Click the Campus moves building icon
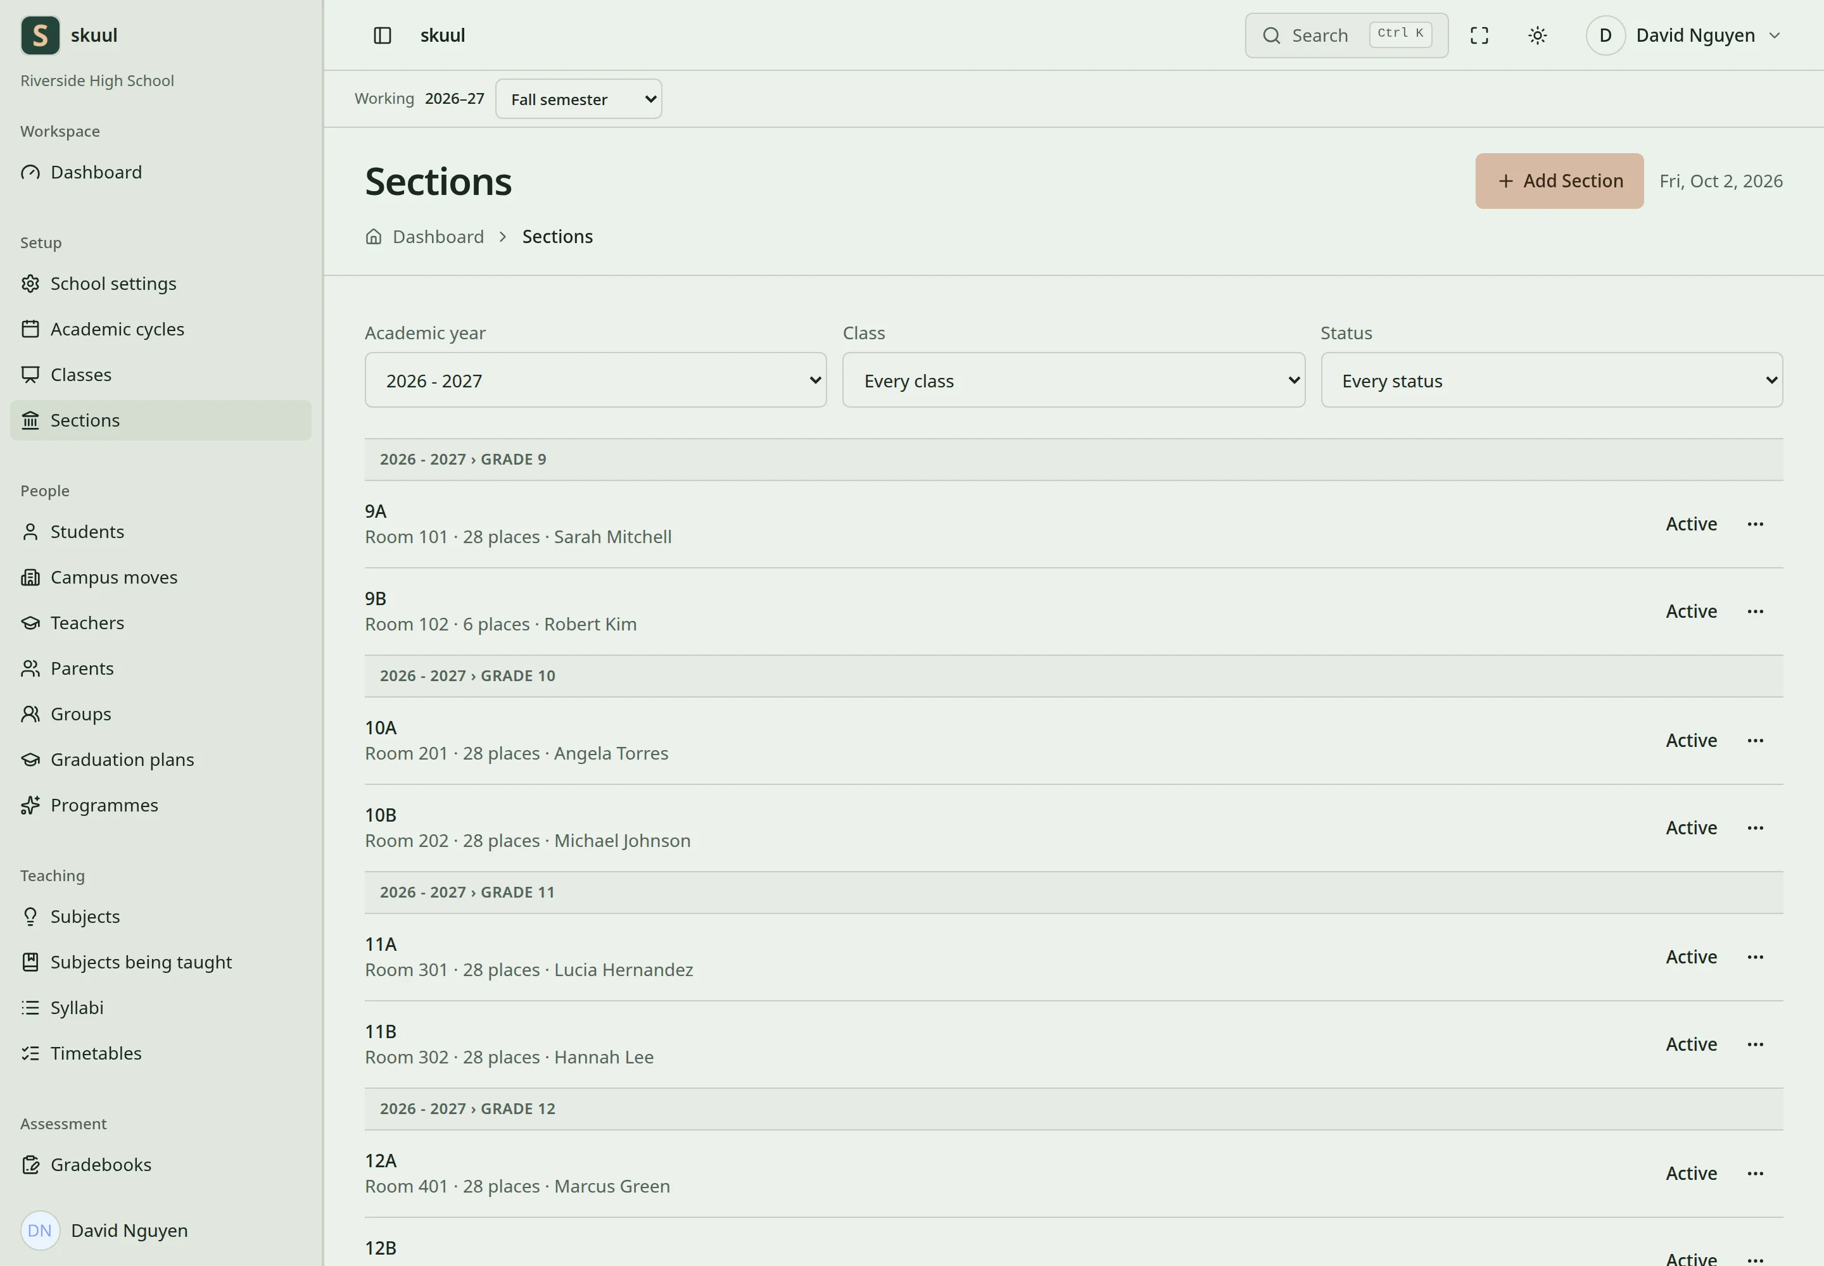Viewport: 1824px width, 1266px height. [30, 577]
